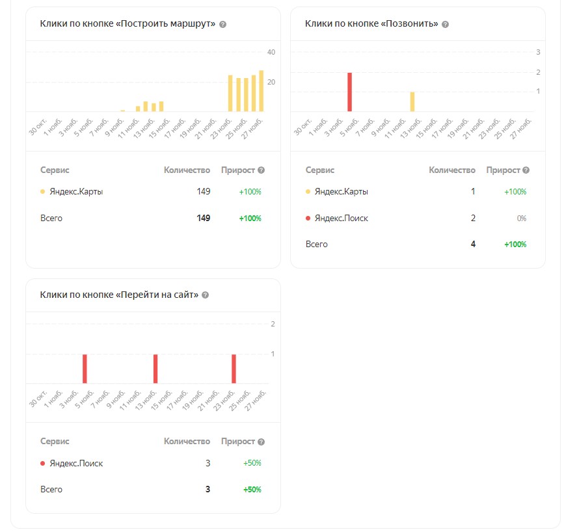Select the last red bar in site clicks chart

234,369
